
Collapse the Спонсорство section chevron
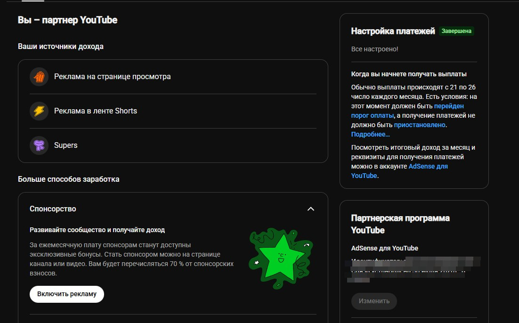pos(310,209)
